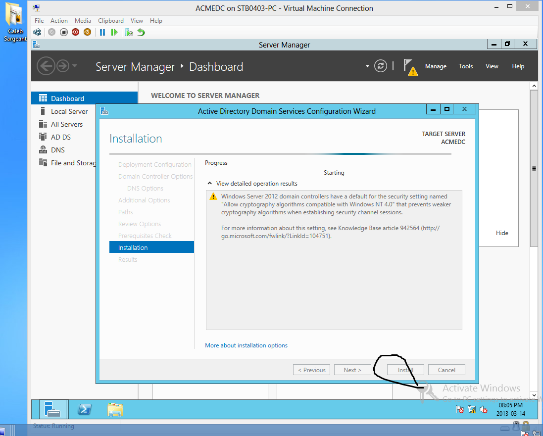Viewport: 543px width, 436px height.
Task: Click the warning icon in operation results
Action: click(x=213, y=196)
